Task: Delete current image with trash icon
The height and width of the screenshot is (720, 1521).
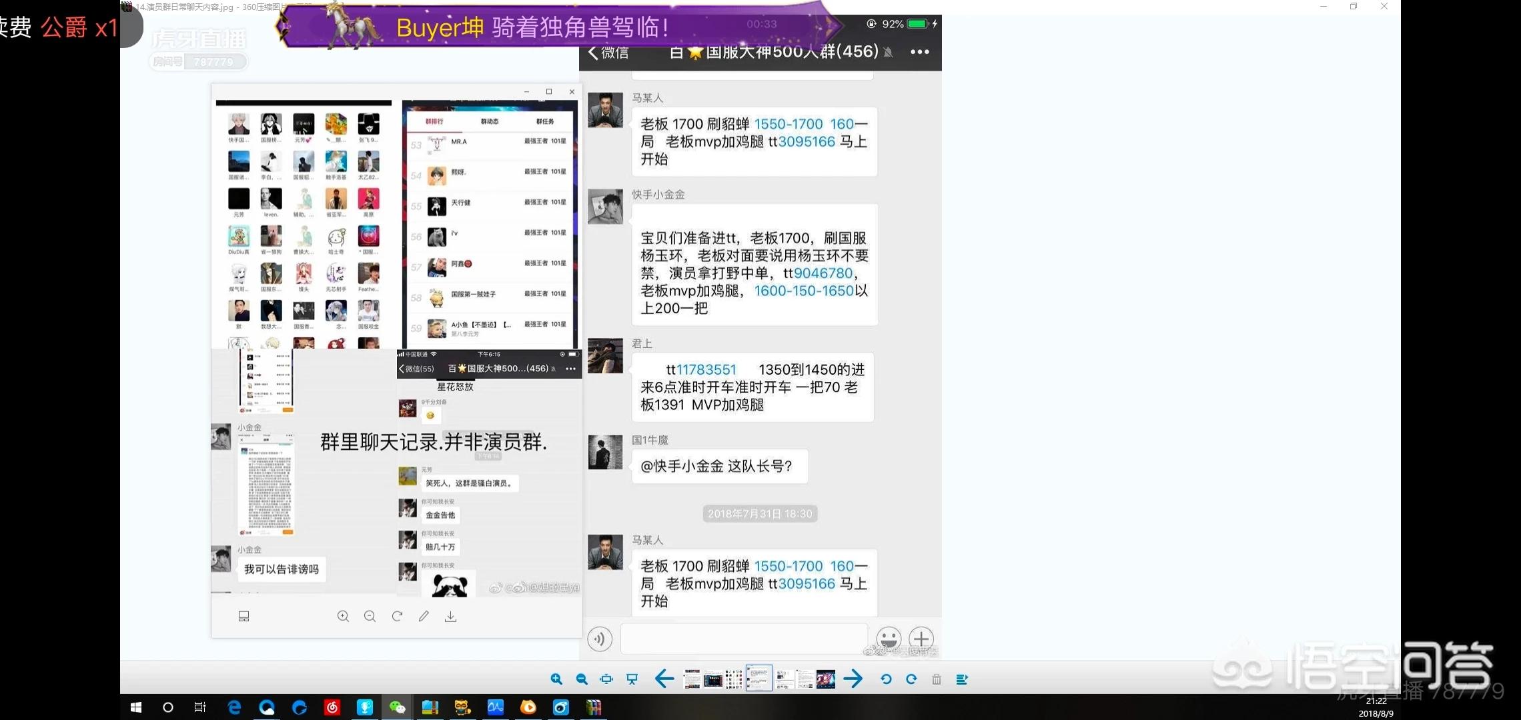Action: [937, 679]
